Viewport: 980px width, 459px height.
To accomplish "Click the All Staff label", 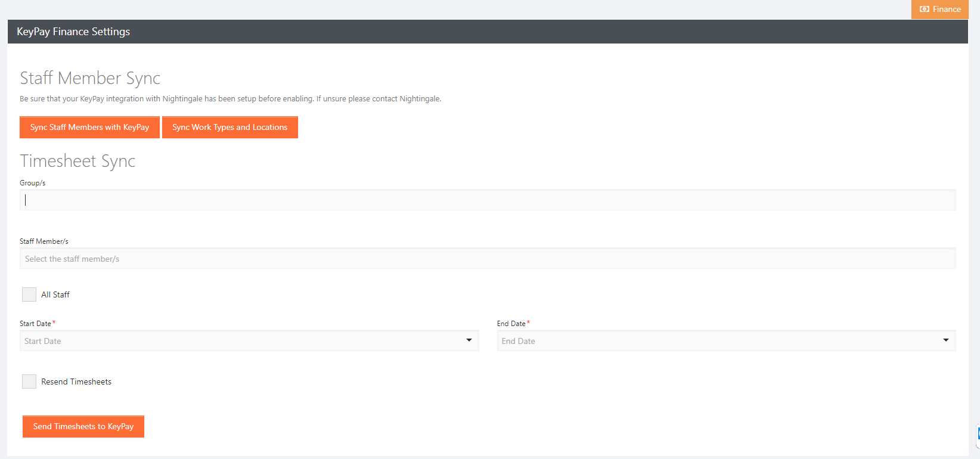I will click(x=55, y=294).
